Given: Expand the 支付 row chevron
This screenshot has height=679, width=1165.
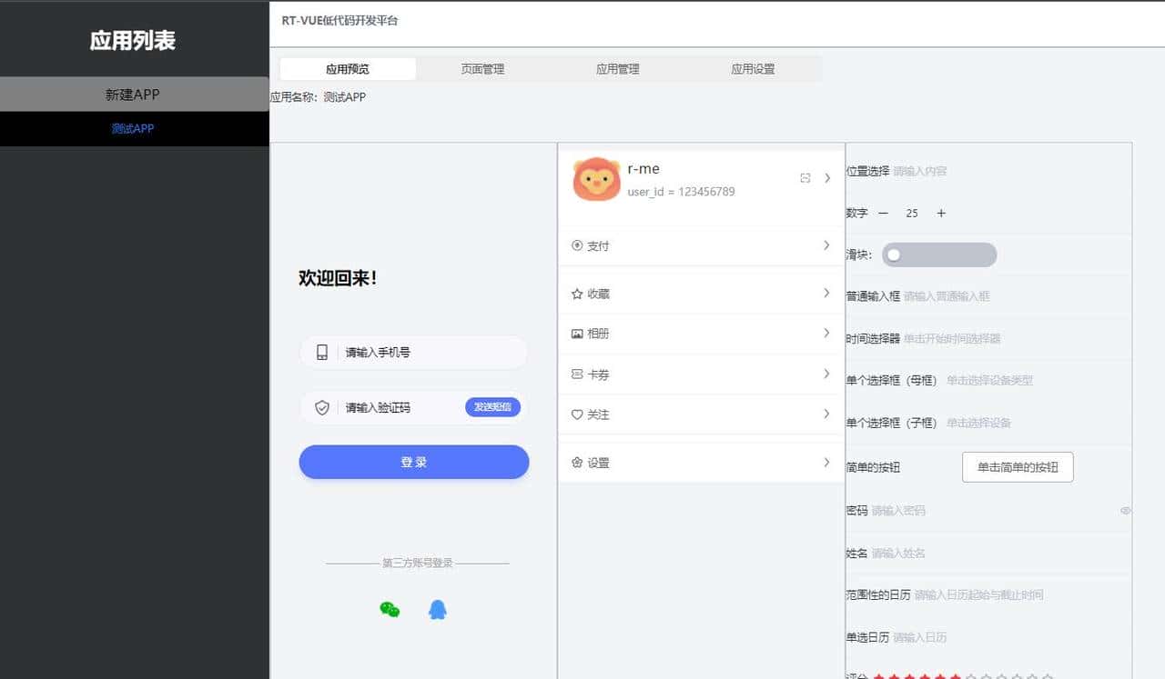Looking at the screenshot, I should coord(826,245).
